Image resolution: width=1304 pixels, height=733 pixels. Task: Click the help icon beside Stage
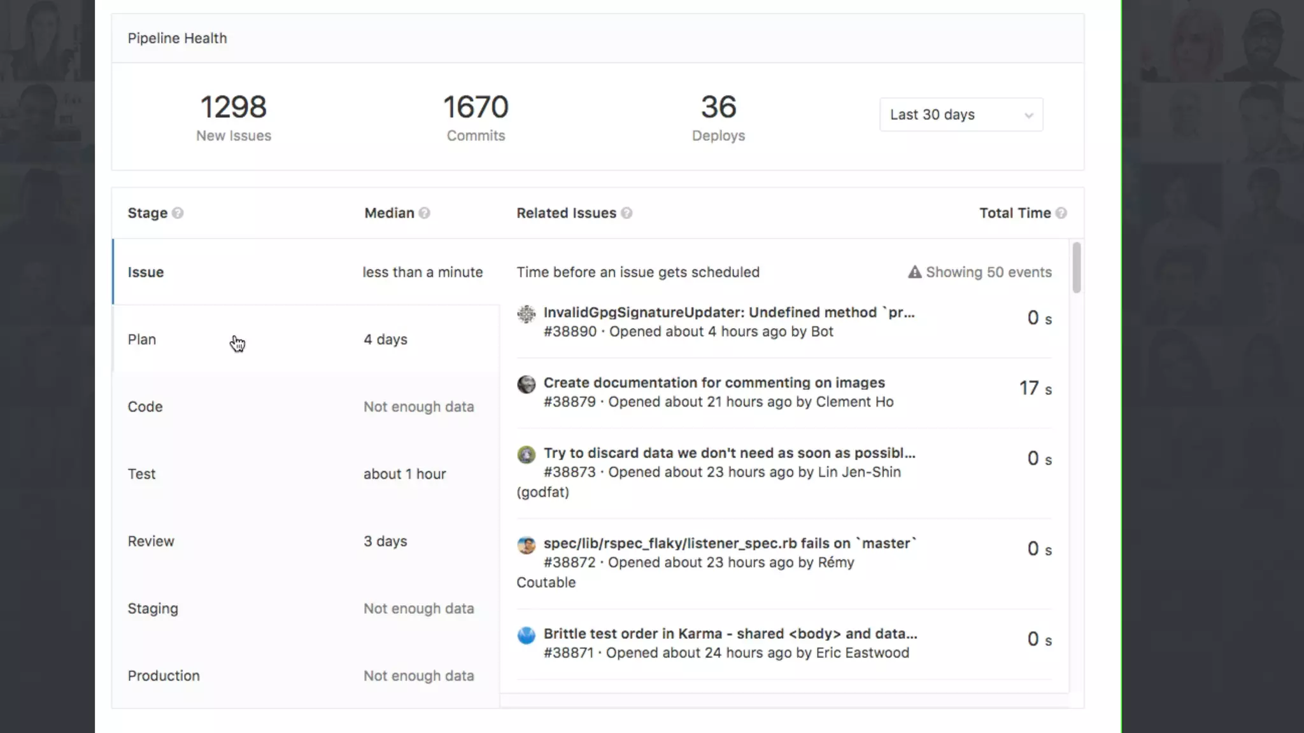(178, 213)
